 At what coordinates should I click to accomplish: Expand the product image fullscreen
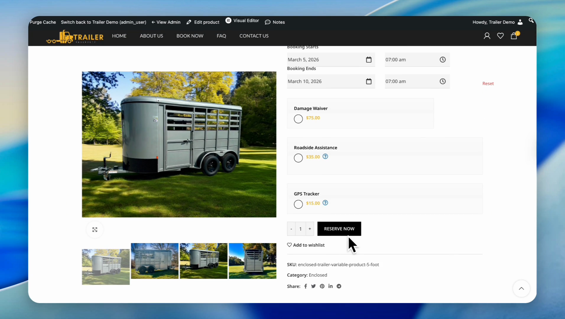(95, 230)
